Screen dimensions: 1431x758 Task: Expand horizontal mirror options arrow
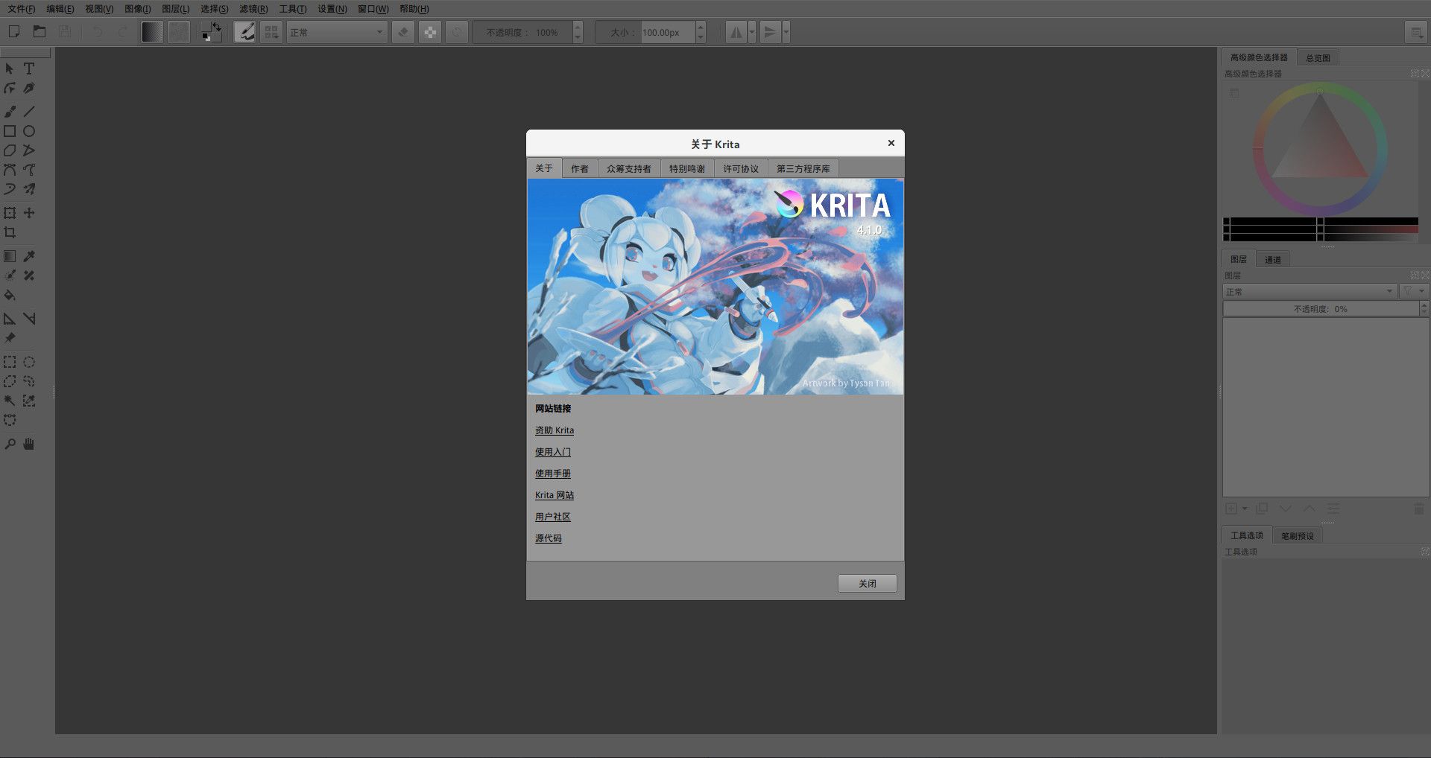point(752,32)
